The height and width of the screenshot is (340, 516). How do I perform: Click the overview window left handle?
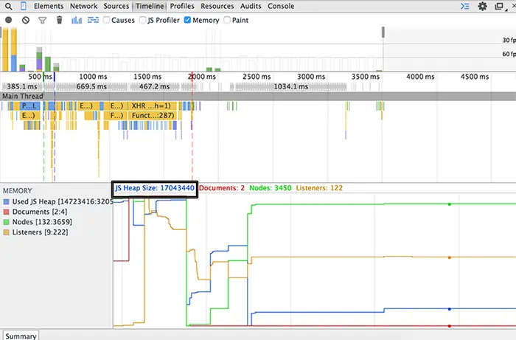pos(1,32)
